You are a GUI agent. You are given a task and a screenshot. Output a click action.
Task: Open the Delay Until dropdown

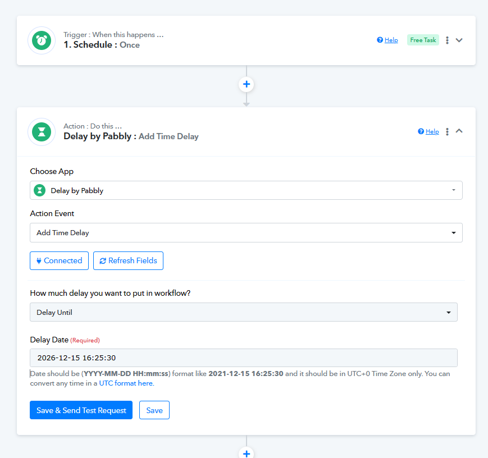(243, 312)
